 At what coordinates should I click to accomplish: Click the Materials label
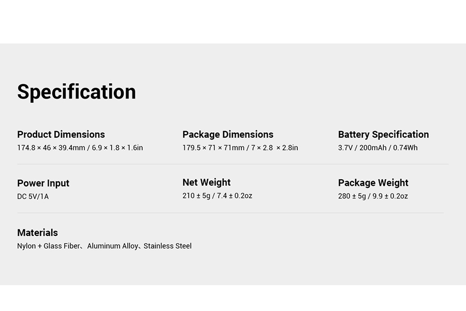click(x=37, y=233)
